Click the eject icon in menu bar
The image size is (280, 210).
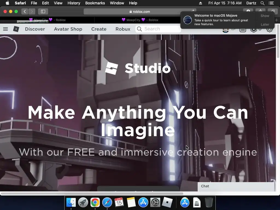click(x=200, y=3)
